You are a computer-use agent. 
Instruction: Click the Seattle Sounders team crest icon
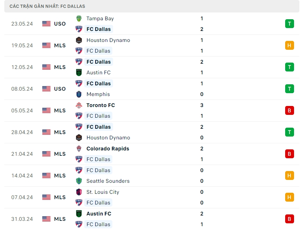click(79, 181)
